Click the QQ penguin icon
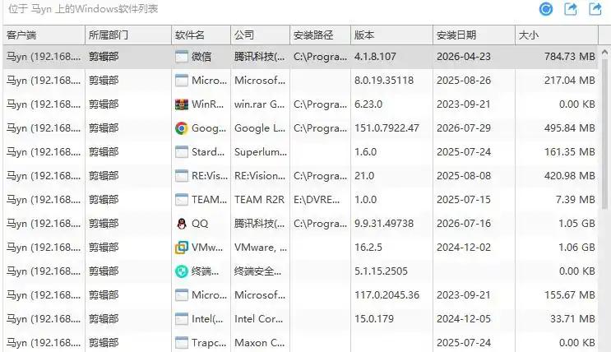 tap(182, 224)
